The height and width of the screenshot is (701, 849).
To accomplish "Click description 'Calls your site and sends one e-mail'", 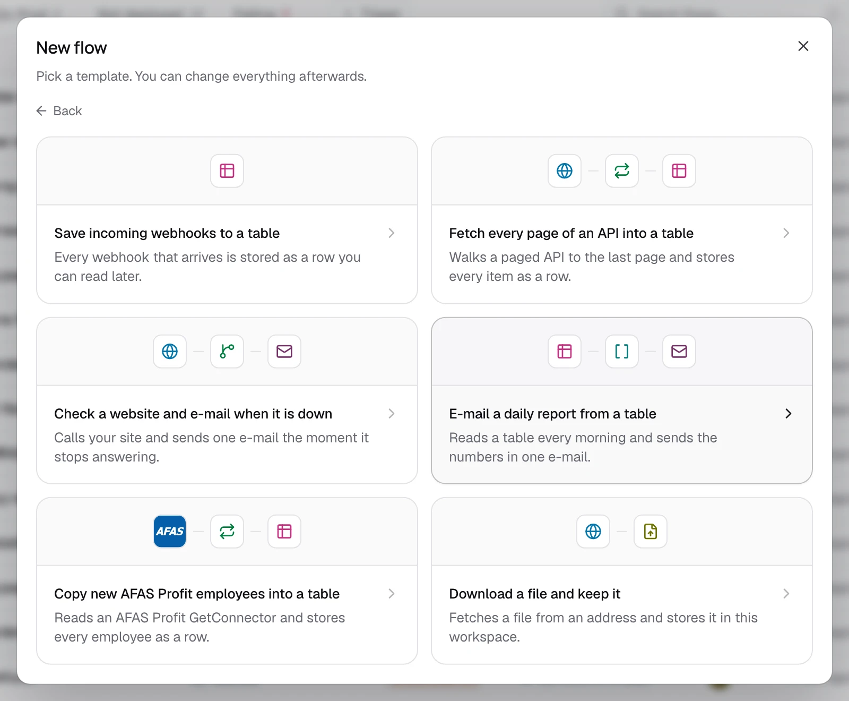I will point(211,447).
